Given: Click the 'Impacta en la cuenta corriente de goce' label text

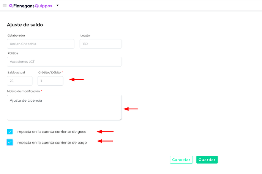Looking at the screenshot, I should tap(51, 132).
